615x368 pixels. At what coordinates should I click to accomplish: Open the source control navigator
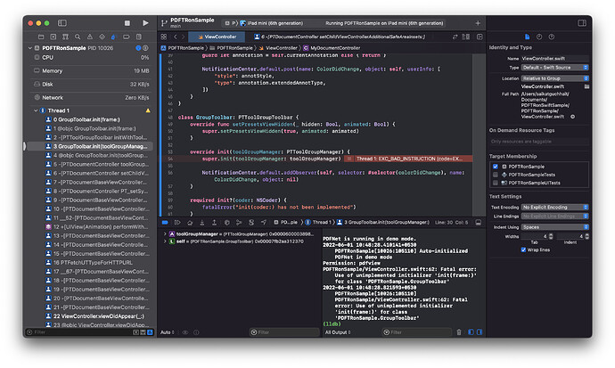53,37
